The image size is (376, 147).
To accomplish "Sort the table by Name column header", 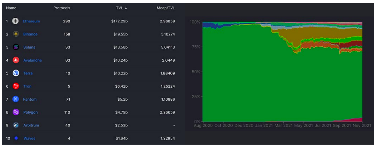I will pyautogui.click(x=11, y=8).
